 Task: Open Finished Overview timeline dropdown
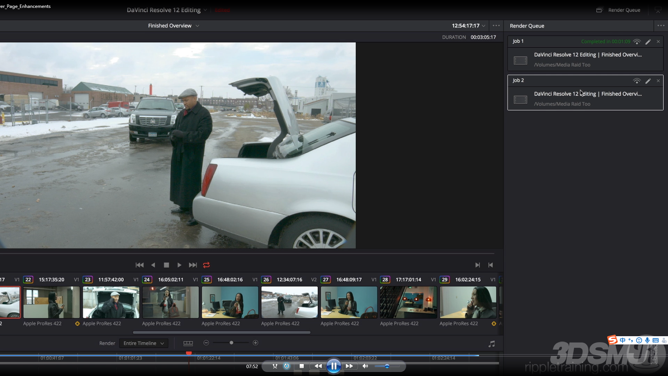coord(198,26)
